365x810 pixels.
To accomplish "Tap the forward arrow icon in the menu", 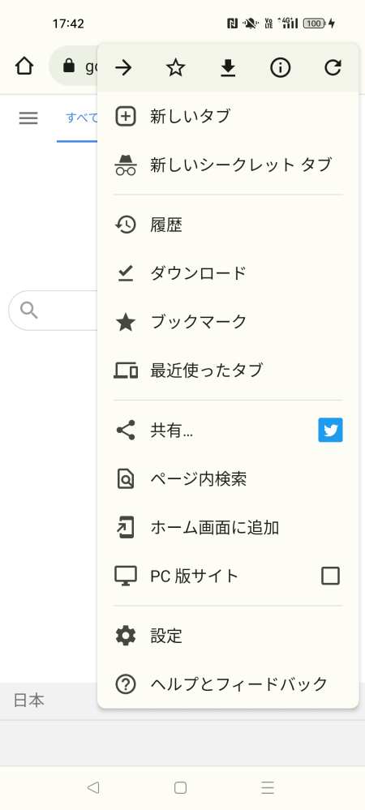I will 123,67.
